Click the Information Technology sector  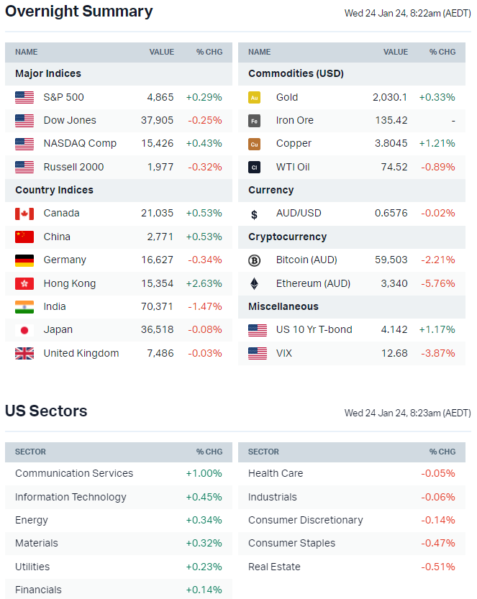71,497
